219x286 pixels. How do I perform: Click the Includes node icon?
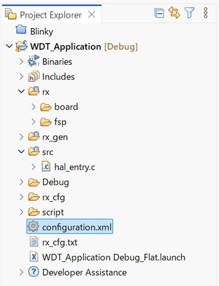click(34, 76)
